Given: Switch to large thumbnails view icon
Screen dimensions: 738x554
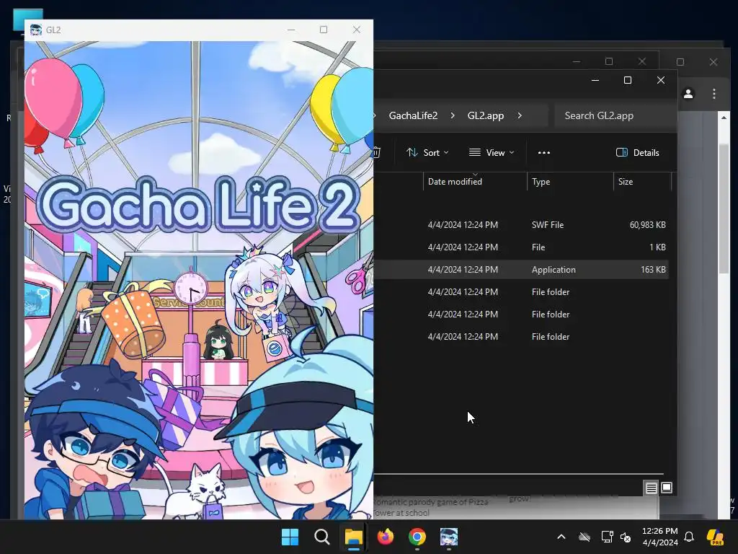Looking at the screenshot, I should [667, 488].
